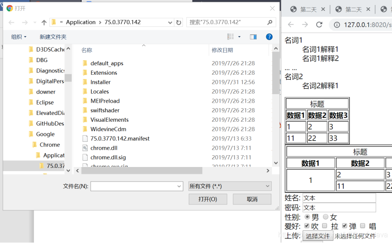Click the site info icon in address bar
The height and width of the screenshot is (243, 392).
(x=337, y=25)
